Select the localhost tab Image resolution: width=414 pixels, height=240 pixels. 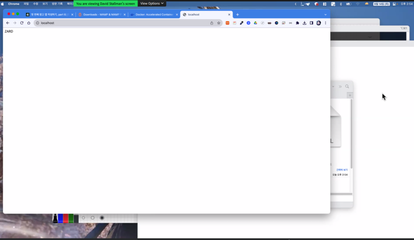[x=206, y=15]
